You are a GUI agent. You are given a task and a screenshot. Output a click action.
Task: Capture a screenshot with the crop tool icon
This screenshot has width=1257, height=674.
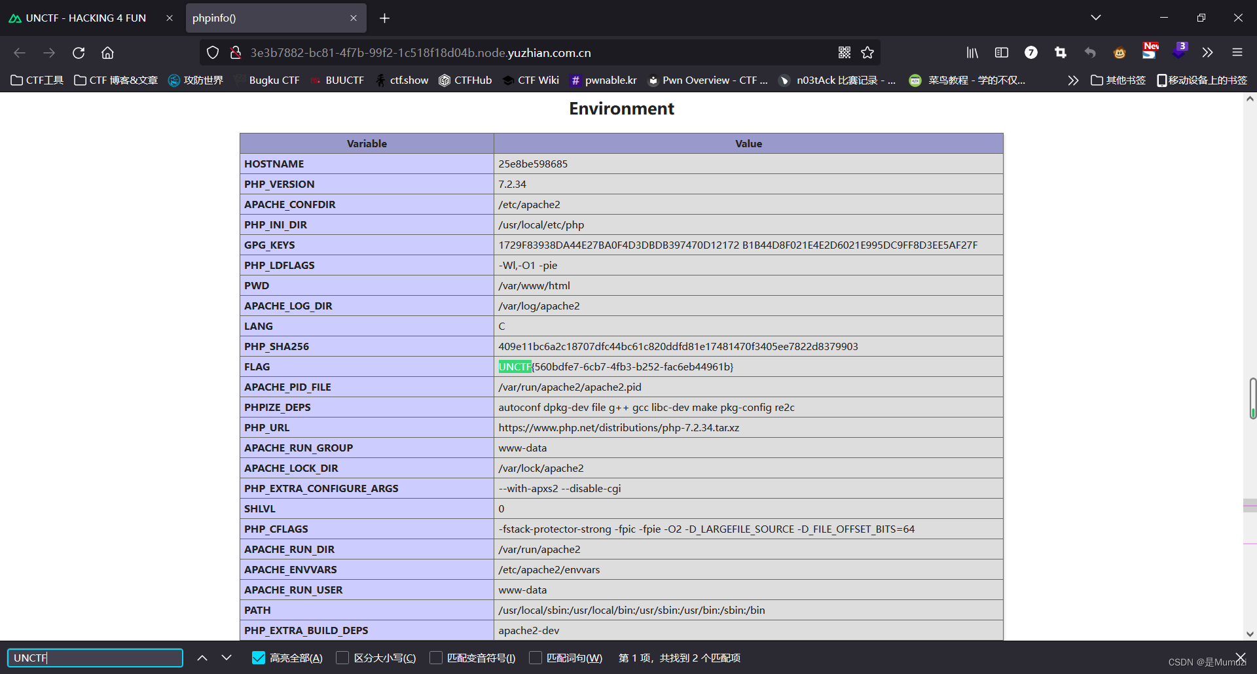click(1061, 52)
